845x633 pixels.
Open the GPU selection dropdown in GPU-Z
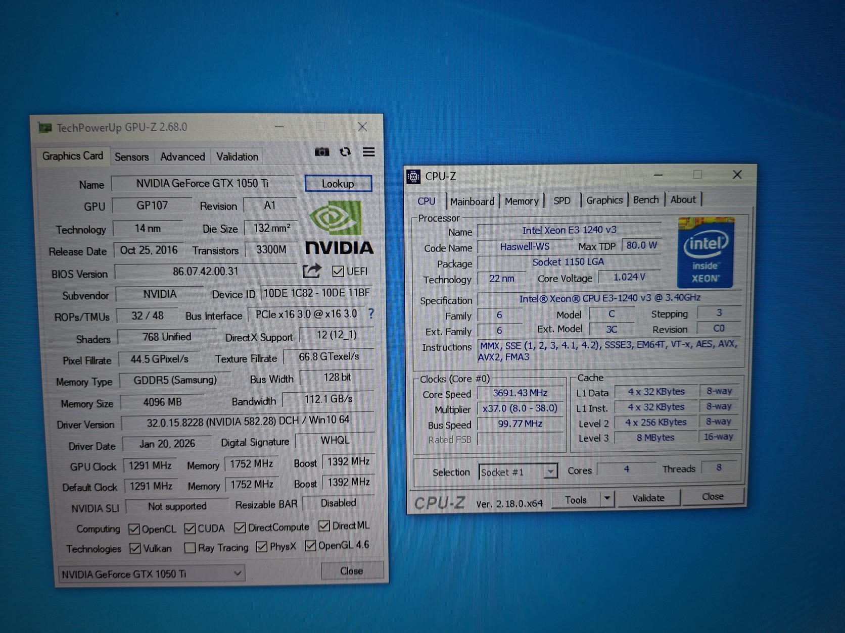point(152,574)
